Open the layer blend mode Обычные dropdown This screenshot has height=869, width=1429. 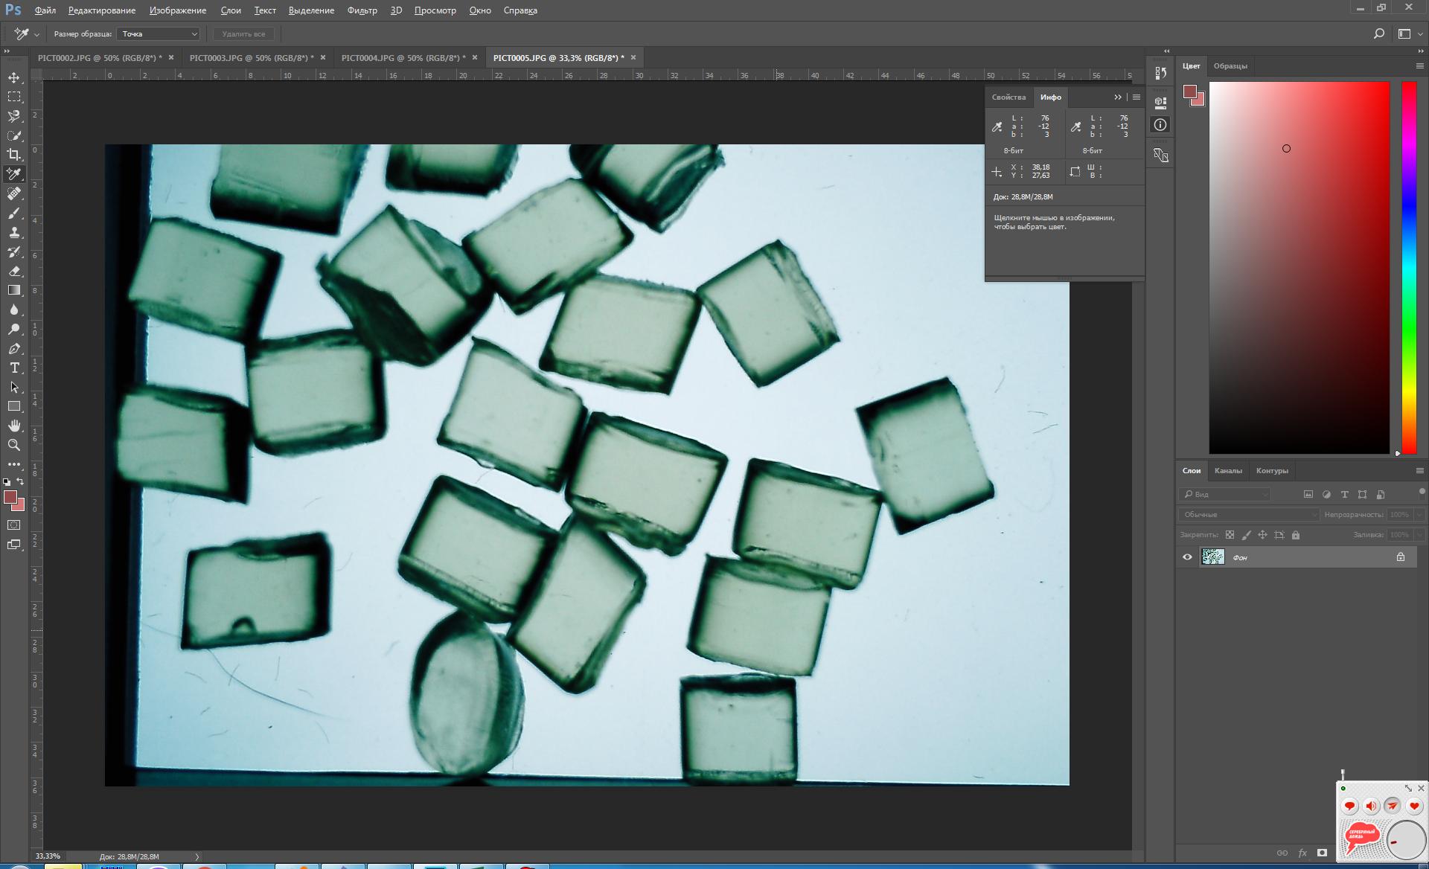1248,515
